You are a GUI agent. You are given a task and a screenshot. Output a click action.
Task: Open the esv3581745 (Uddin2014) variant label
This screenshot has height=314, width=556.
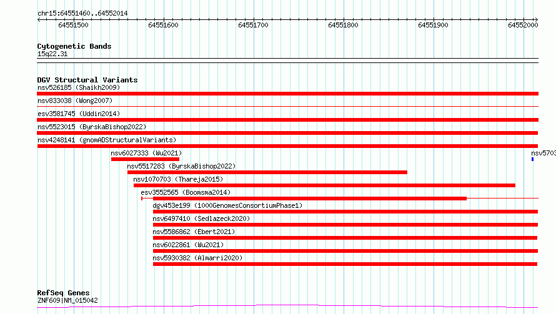click(79, 114)
